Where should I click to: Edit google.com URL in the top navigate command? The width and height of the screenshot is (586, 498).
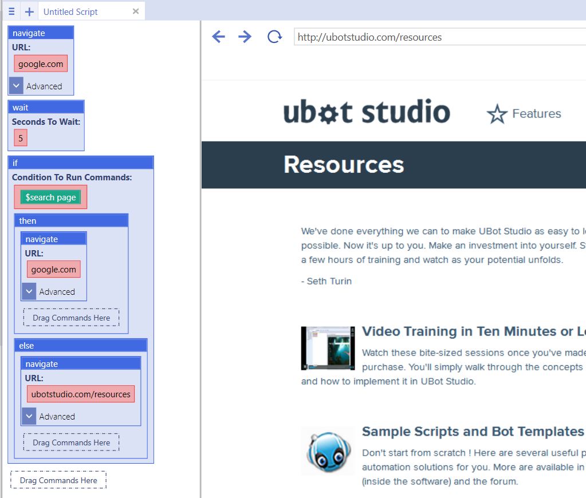[x=41, y=64]
